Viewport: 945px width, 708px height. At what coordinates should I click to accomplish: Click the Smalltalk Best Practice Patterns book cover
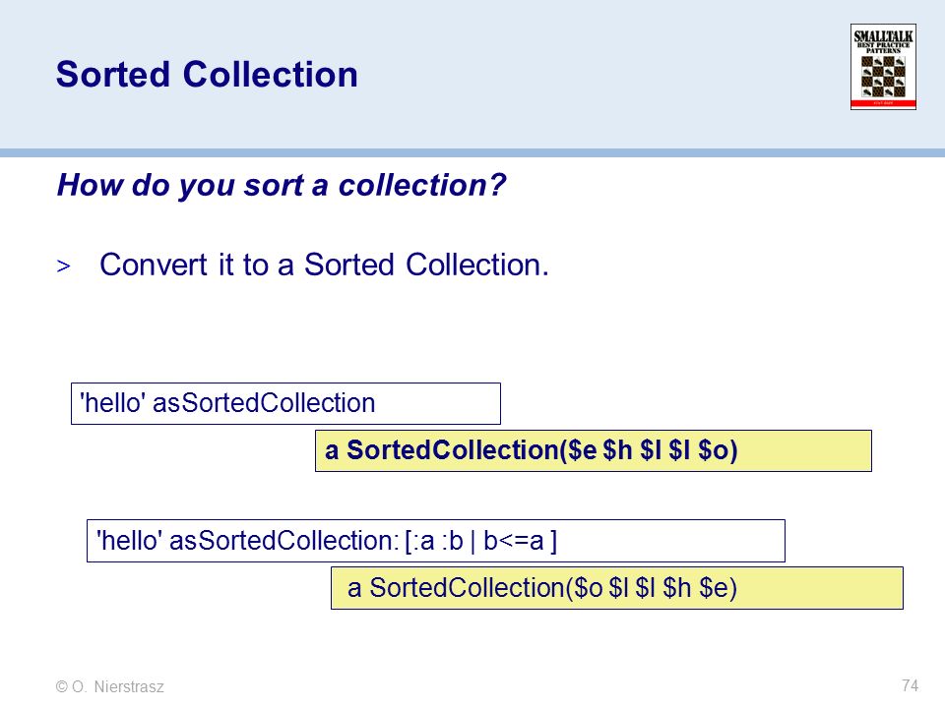tap(883, 67)
